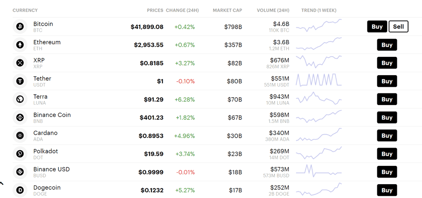Click the Binance Coin BNB icon
The width and height of the screenshot is (422, 198).
(x=20, y=117)
